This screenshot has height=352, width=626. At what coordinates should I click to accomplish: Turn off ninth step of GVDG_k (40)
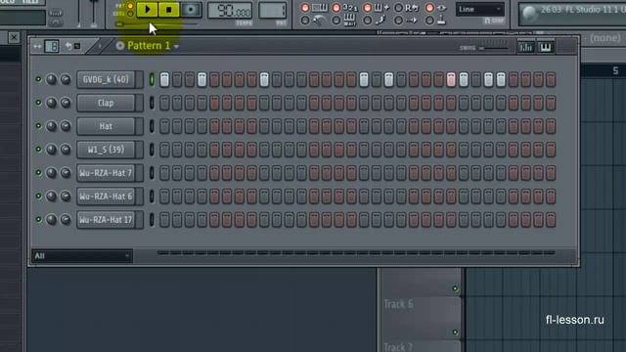click(x=264, y=79)
